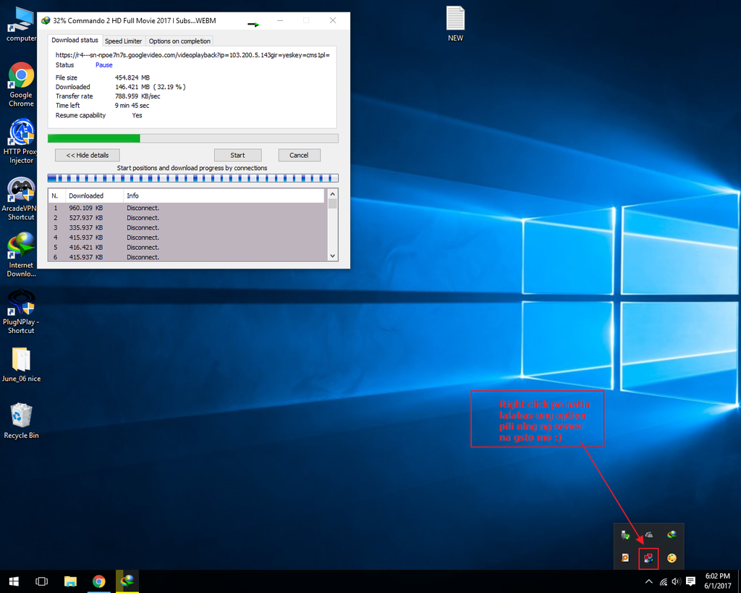Image resolution: width=741 pixels, height=593 pixels.
Task: Click the paint palette tray icon
Action: 672,558
